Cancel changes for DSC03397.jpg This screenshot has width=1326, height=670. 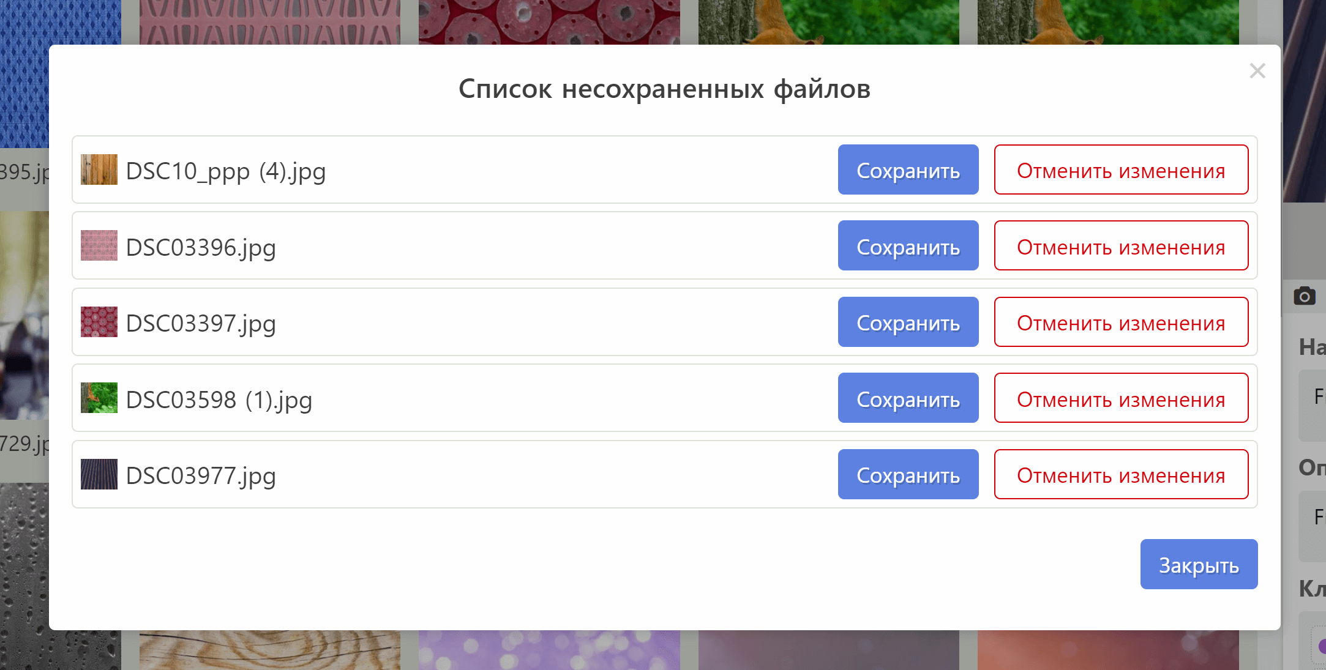(x=1122, y=322)
